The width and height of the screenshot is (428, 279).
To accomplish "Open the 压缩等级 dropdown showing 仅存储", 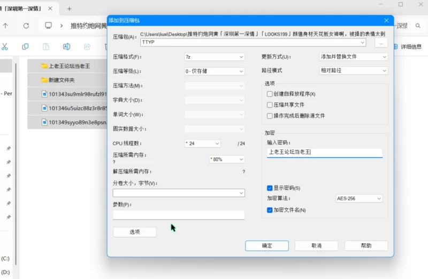I will click(x=215, y=71).
